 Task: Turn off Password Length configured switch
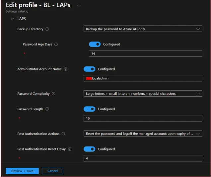(89, 109)
